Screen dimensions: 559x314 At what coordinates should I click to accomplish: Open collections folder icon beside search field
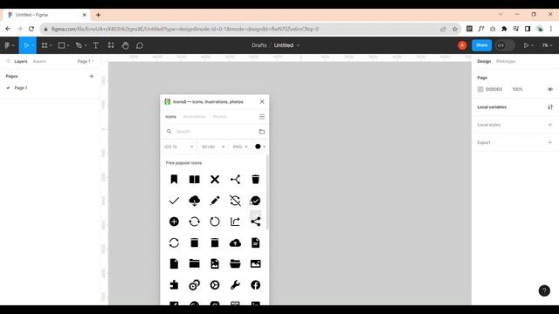click(262, 132)
